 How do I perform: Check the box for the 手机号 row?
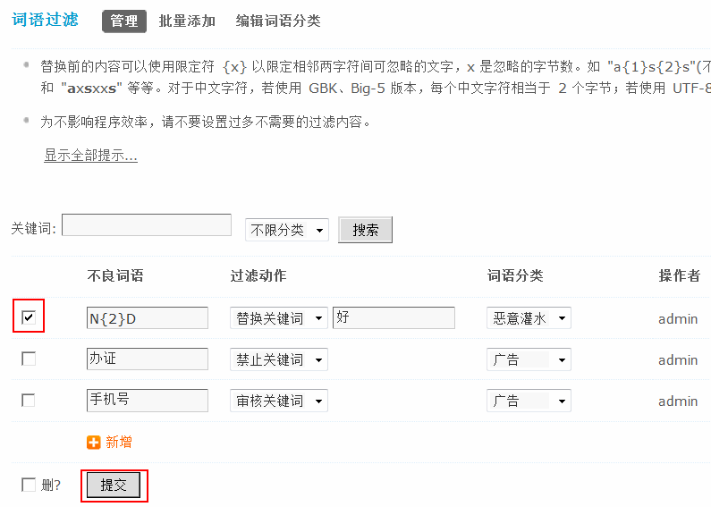pyautogui.click(x=29, y=400)
